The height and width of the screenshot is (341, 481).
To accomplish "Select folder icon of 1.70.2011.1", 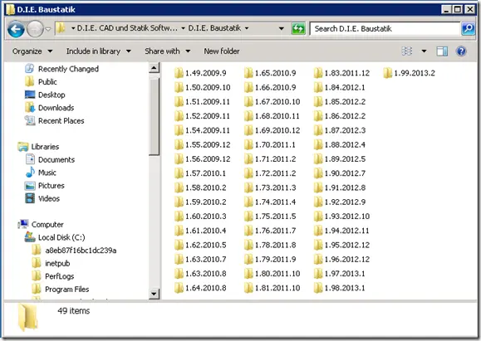I will click(248, 144).
